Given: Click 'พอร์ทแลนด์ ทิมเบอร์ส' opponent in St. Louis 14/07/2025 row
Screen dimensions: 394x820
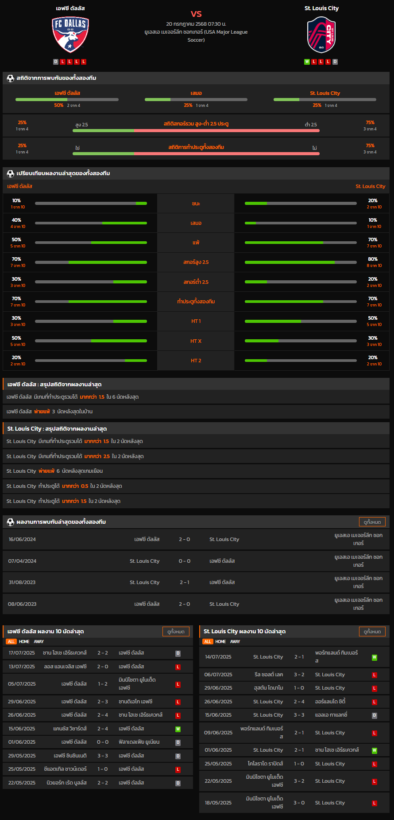Looking at the screenshot, I should pos(336,657).
